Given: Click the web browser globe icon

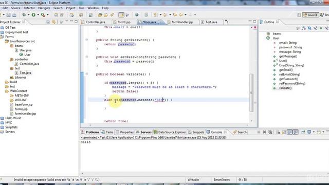Looking at the screenshot, I should [x=137, y=15].
